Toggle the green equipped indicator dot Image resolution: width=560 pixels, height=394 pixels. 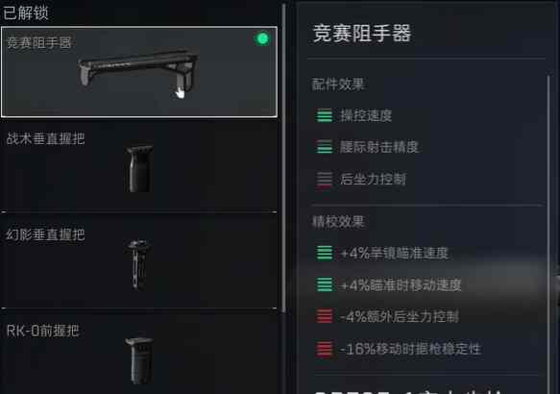tap(262, 38)
